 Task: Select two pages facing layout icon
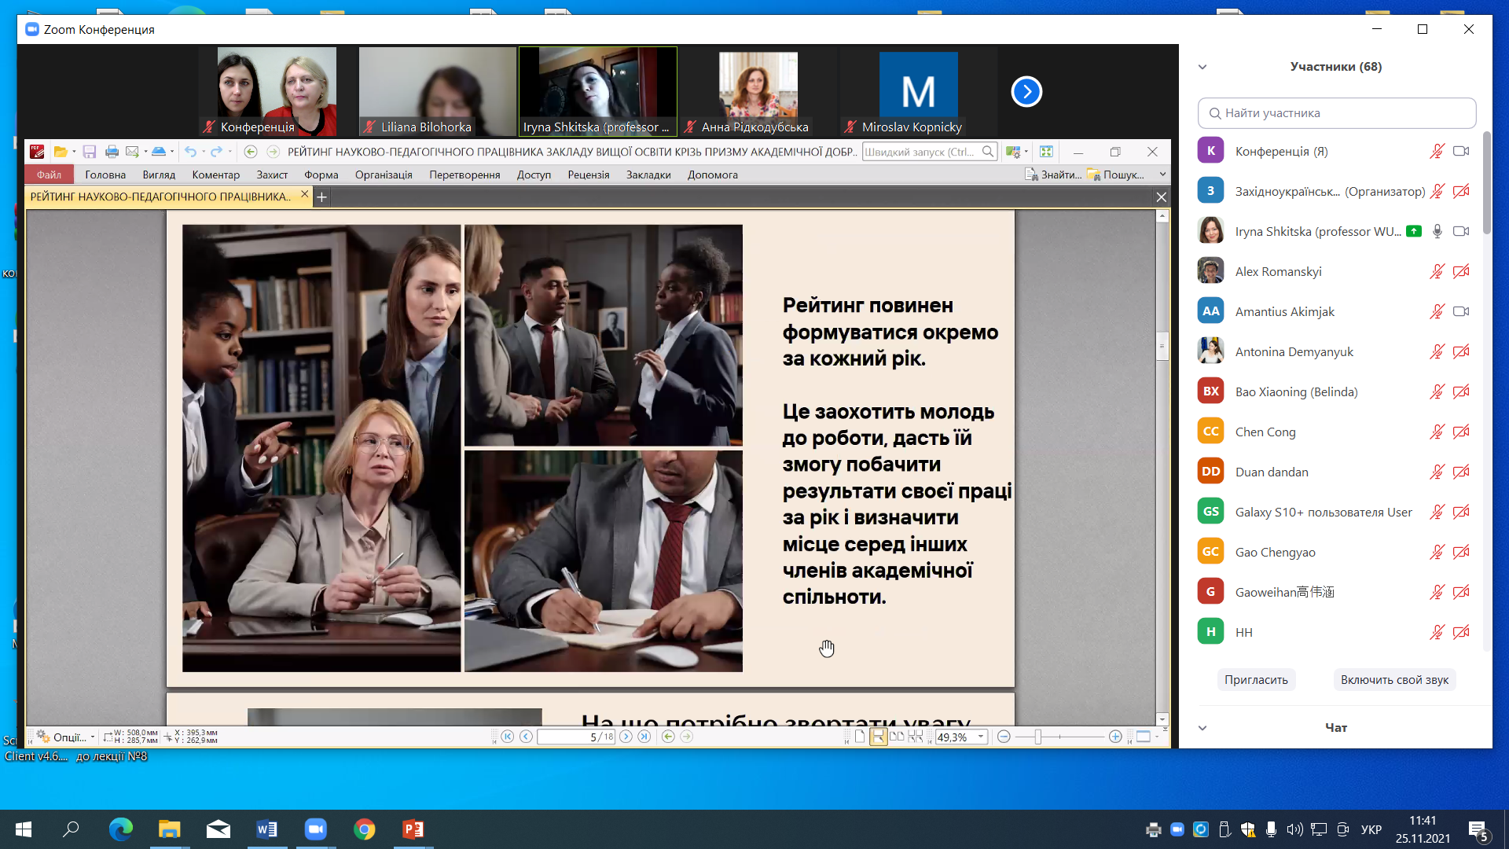coord(897,737)
